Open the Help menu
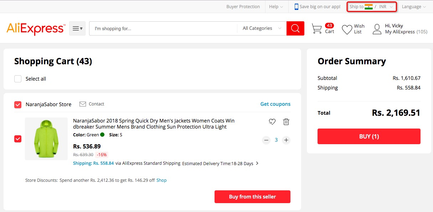Image resolution: width=433 pixels, height=212 pixels. [276, 7]
